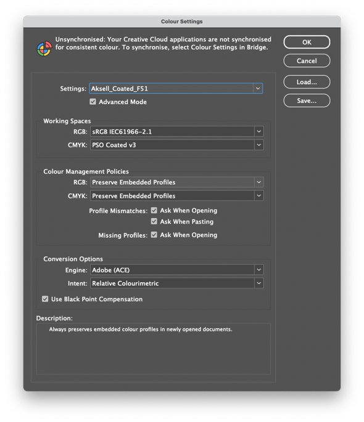Image resolution: width=364 pixels, height=422 pixels.
Task: Disable Use Black Point Compensation
Action: tap(45, 299)
